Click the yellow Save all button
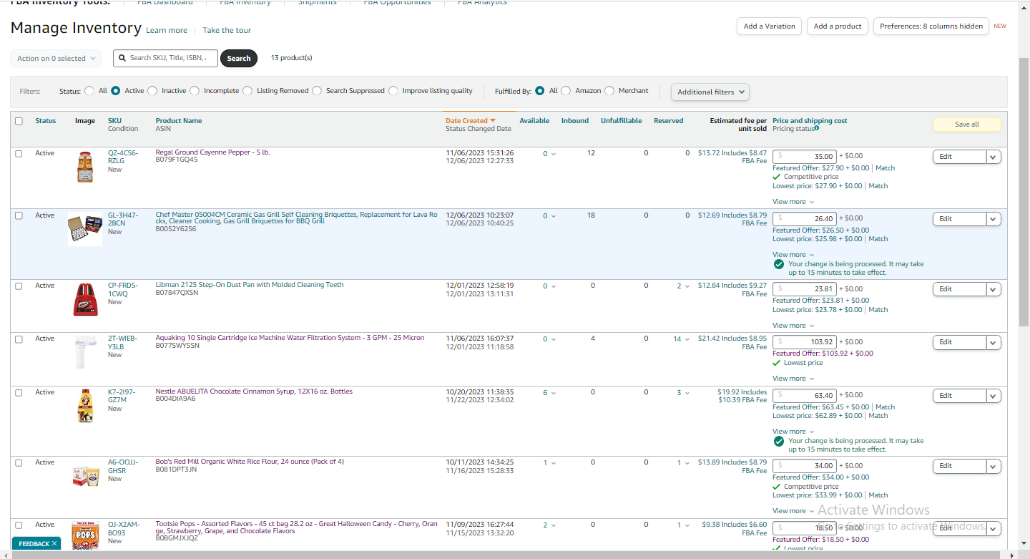This screenshot has width=1030, height=559. pos(966,125)
